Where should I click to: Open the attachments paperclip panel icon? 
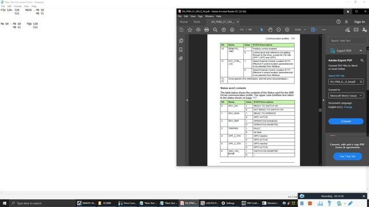click(x=180, y=59)
